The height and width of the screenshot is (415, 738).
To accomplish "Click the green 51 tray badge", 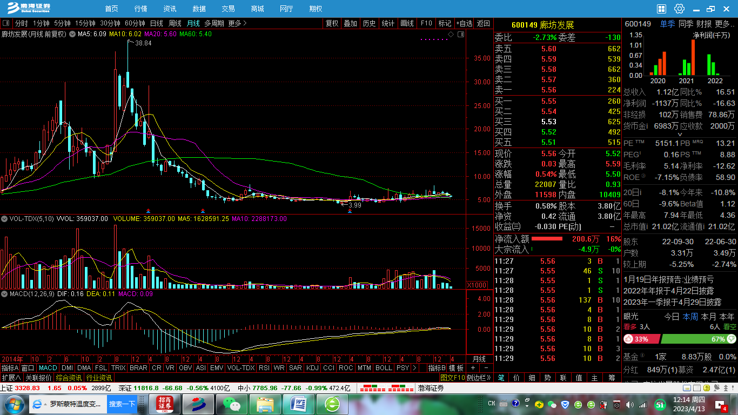I will [660, 404].
